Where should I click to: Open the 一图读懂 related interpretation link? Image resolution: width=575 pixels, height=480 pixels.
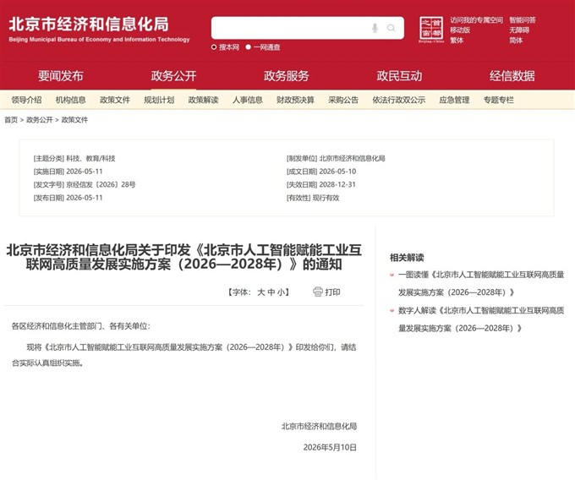(x=481, y=283)
